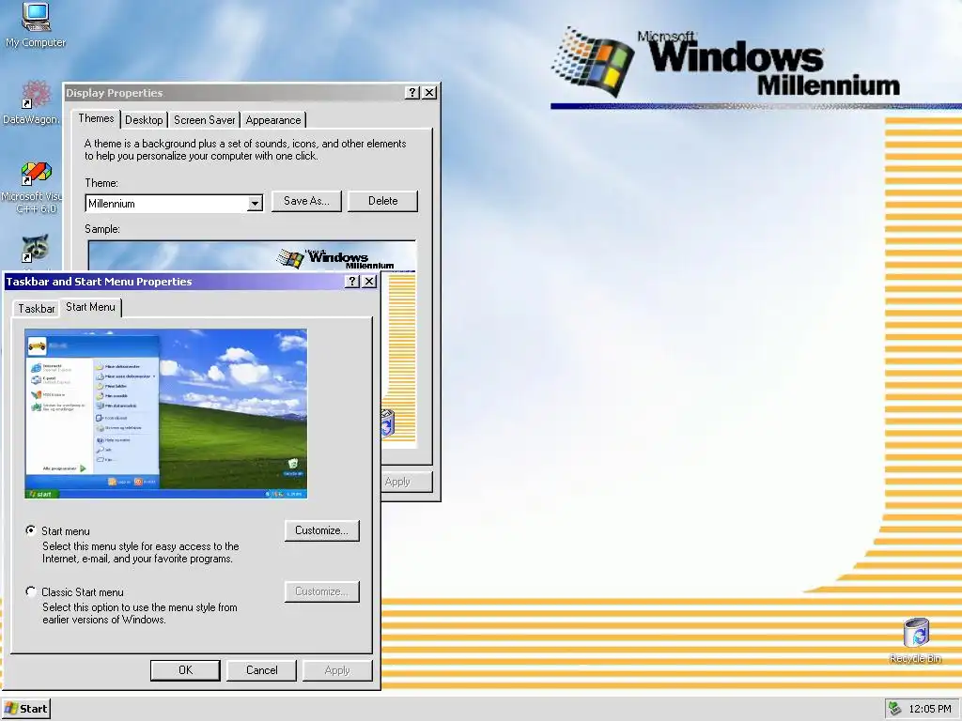Switch to the Themes tab
This screenshot has height=721, width=962.
tap(96, 118)
